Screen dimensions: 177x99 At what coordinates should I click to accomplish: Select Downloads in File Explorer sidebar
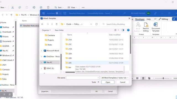[x=7, y=32]
